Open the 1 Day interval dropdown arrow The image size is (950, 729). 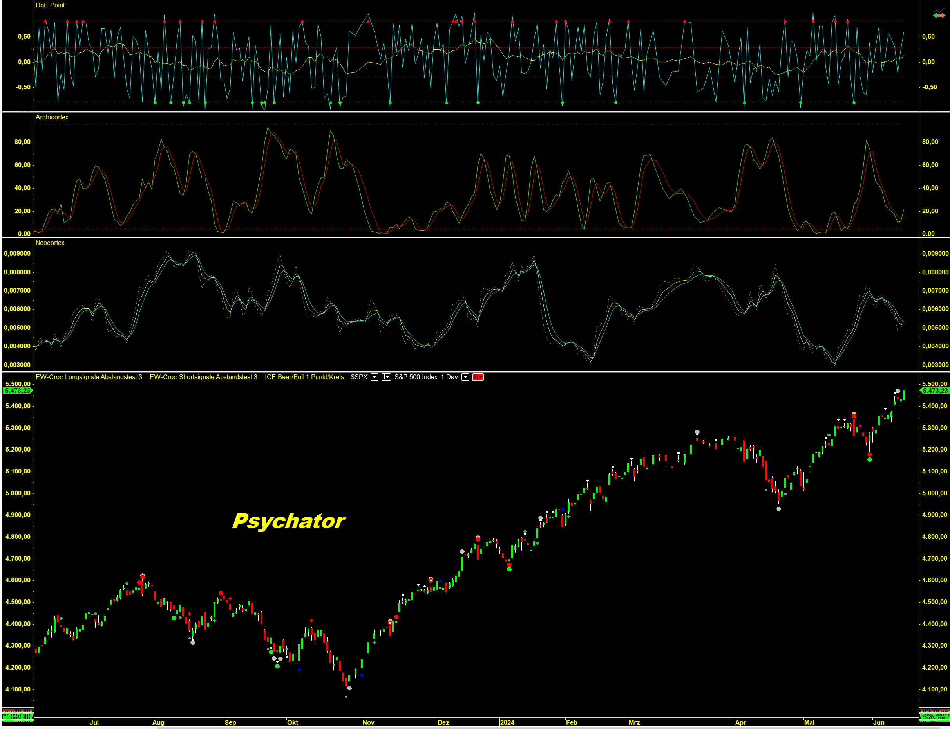[x=465, y=377]
